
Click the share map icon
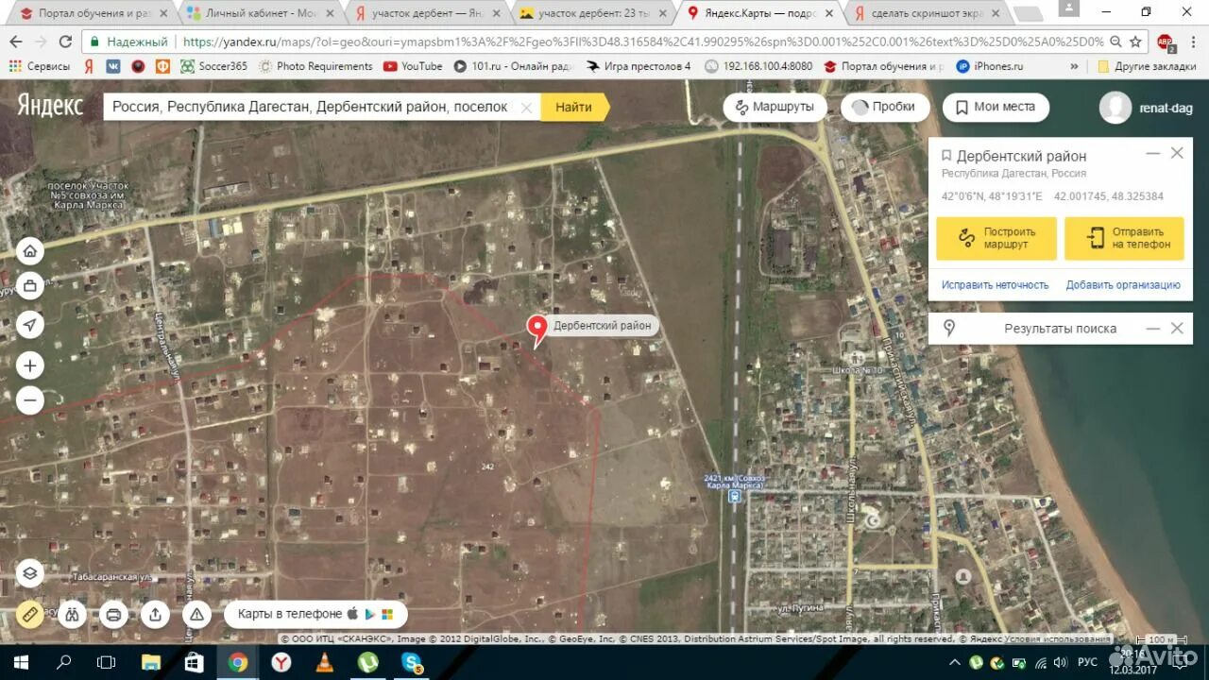pyautogui.click(x=155, y=615)
